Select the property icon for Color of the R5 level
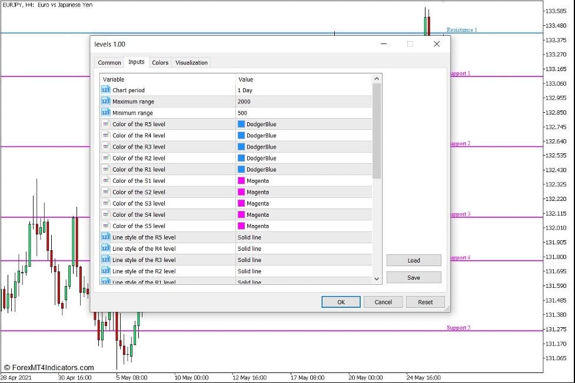 pyautogui.click(x=105, y=124)
